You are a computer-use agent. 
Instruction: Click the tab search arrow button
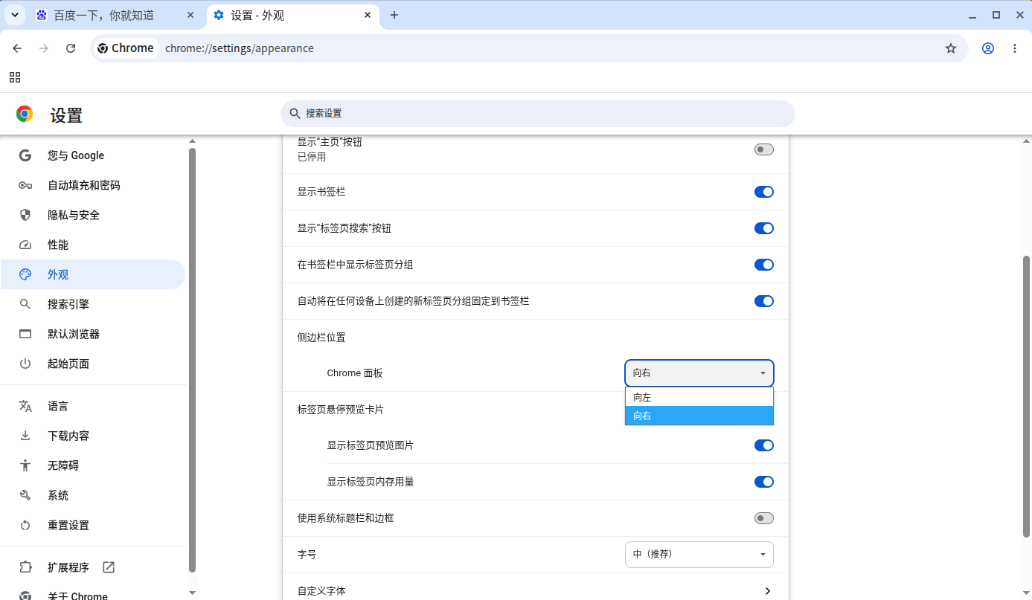point(14,15)
